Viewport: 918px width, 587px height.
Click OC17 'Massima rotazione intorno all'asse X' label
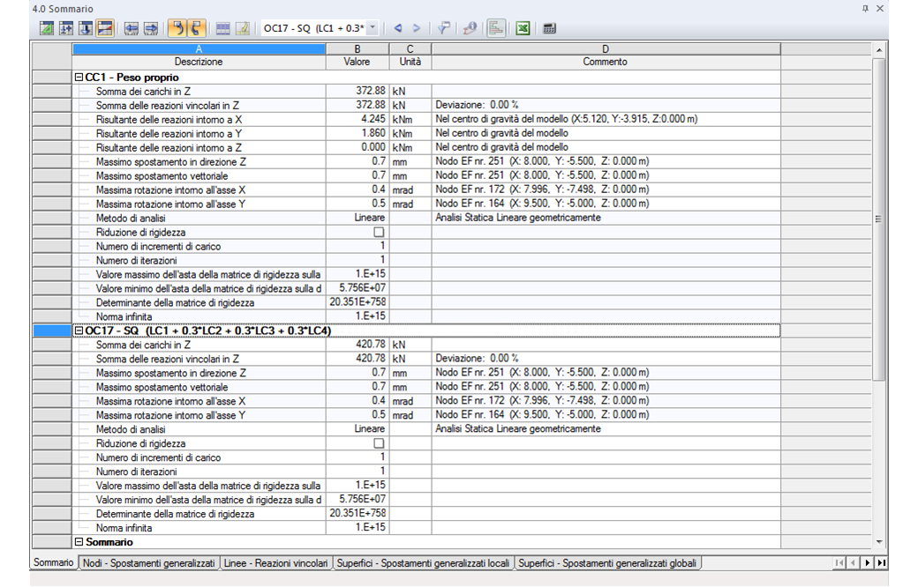(x=171, y=401)
